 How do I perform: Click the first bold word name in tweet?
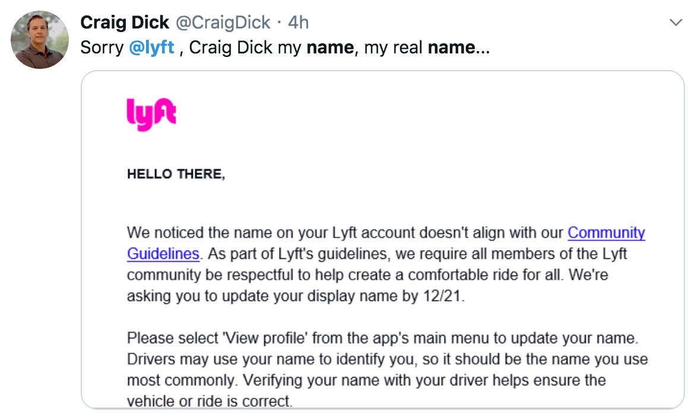tap(330, 47)
